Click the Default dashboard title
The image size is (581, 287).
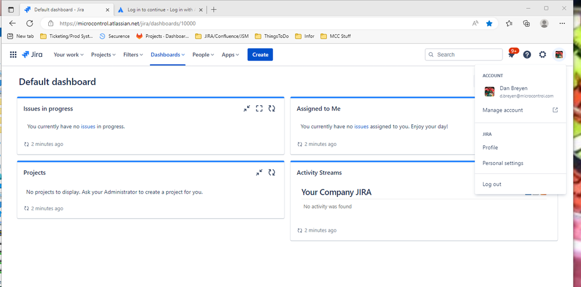[x=58, y=82]
